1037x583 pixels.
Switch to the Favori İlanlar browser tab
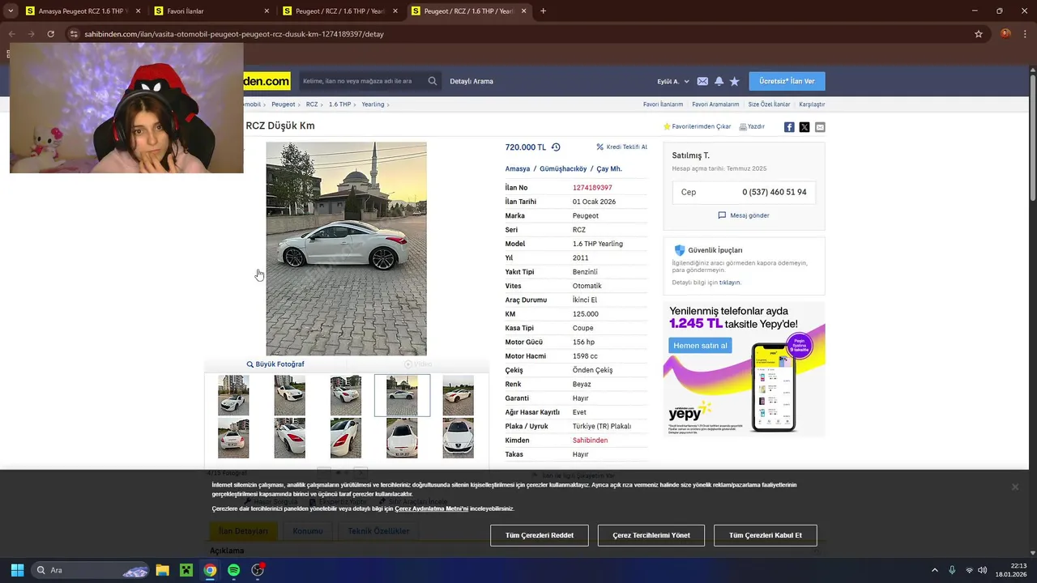[212, 11]
